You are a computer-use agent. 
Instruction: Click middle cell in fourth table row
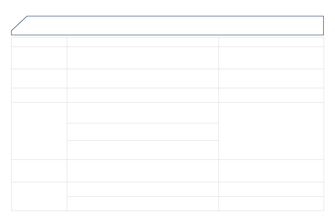pyautogui.click(x=143, y=95)
